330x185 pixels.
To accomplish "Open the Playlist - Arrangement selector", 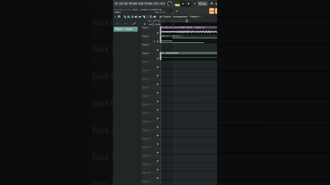I will click(x=175, y=17).
